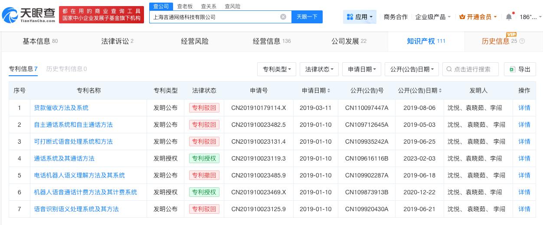Click 专利授权 status for 通话系统及其通话方法
The image size is (543, 225).
click(x=204, y=158)
